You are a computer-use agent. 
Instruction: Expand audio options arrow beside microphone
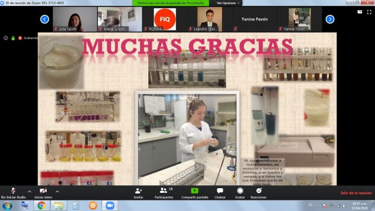(29, 192)
